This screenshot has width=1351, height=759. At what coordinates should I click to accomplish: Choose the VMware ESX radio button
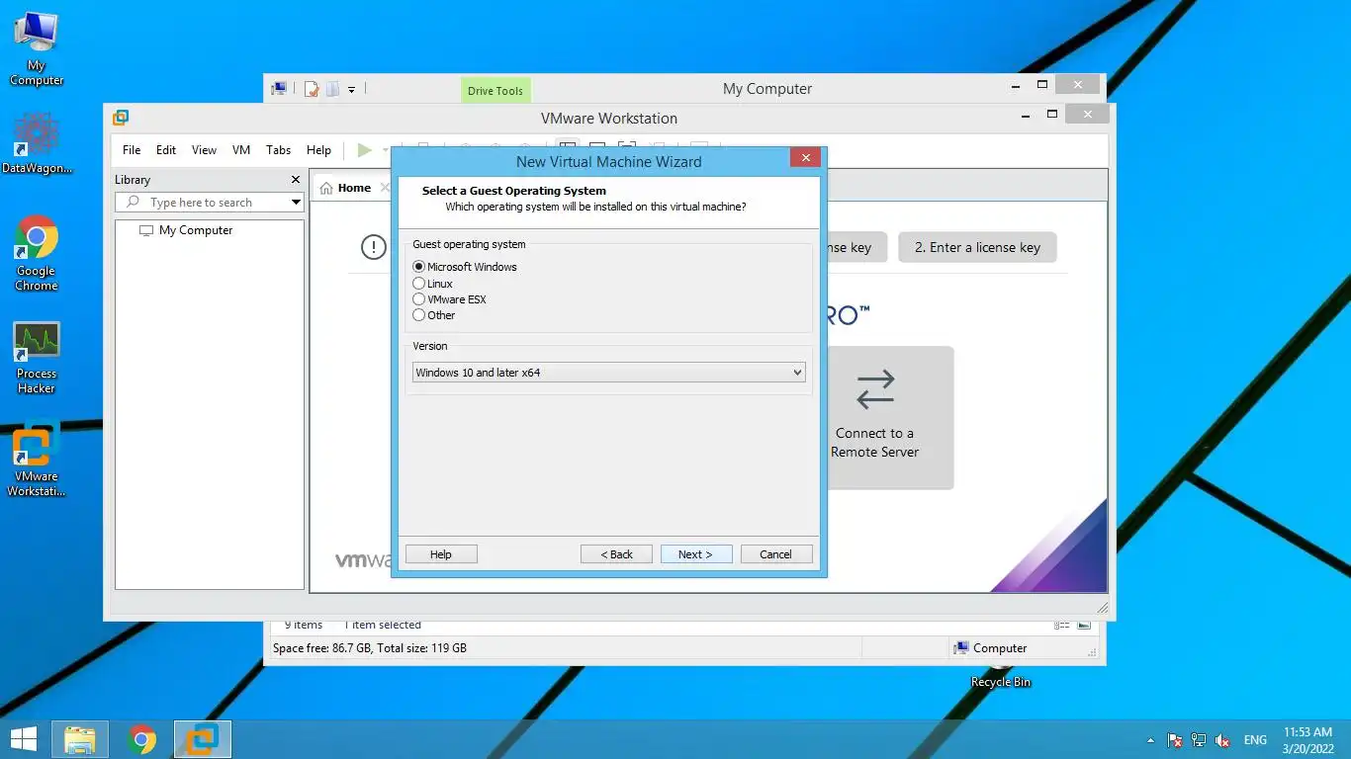[419, 299]
